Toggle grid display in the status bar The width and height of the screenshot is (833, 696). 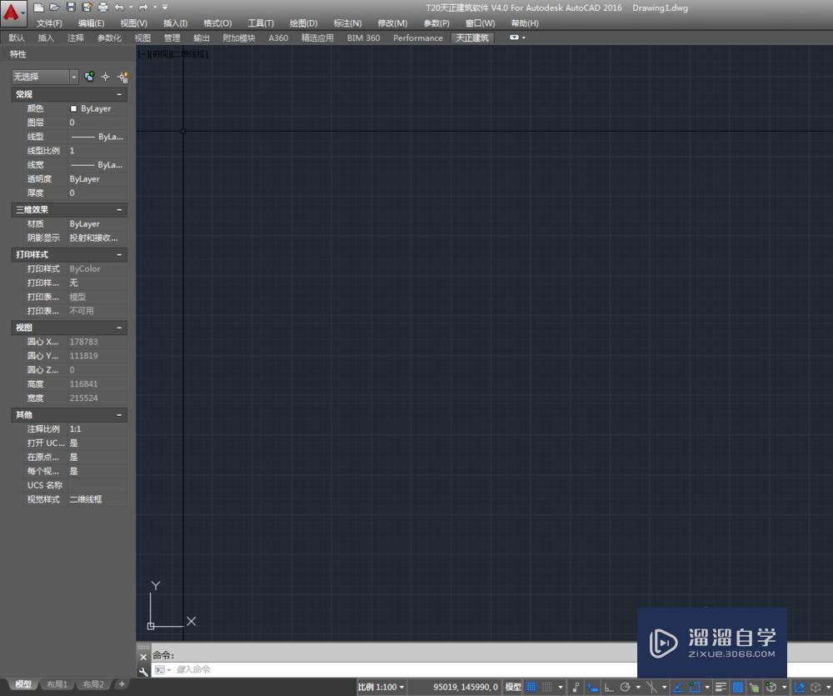[x=530, y=687]
